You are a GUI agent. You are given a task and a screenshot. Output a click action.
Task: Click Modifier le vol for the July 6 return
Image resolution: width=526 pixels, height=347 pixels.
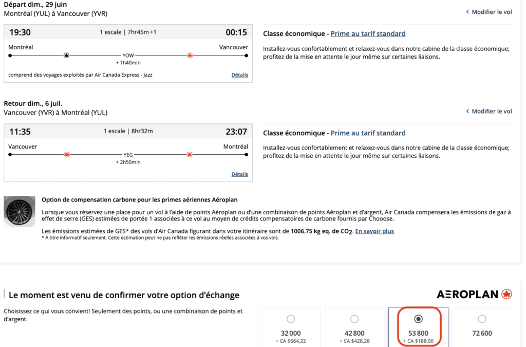(489, 111)
